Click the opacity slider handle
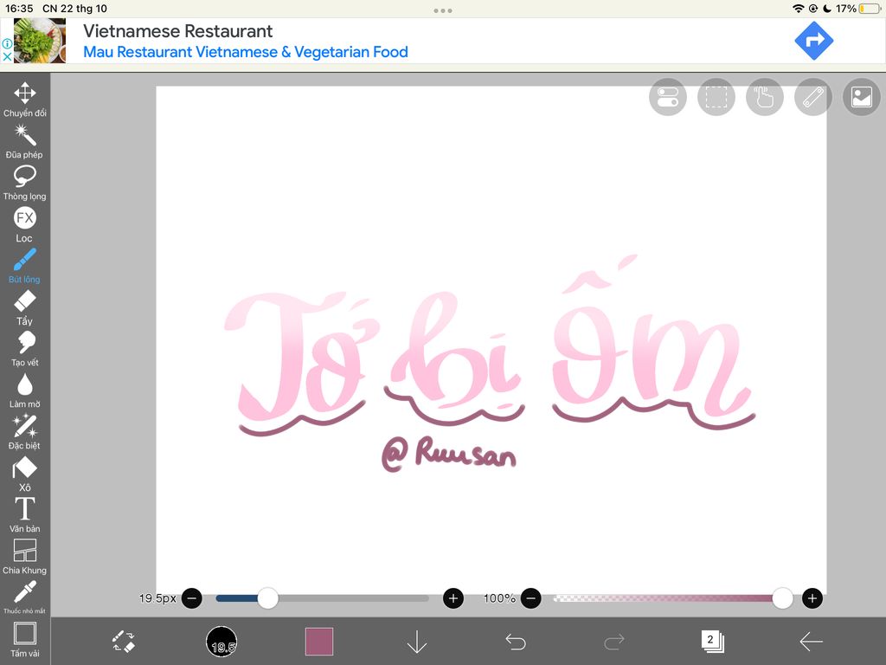The width and height of the screenshot is (886, 665). pyautogui.click(x=782, y=598)
